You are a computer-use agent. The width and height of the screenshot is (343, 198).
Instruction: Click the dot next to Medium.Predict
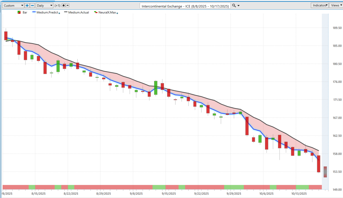click(x=59, y=13)
